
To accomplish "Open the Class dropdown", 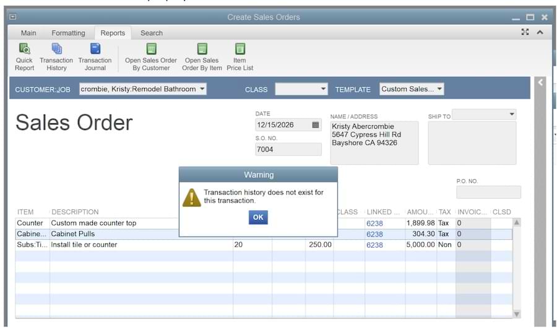I will (x=323, y=89).
